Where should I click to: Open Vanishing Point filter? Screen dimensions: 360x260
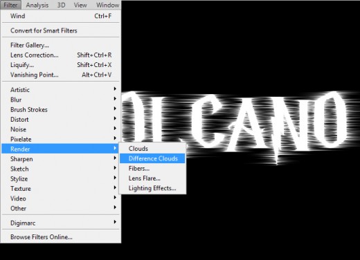click(x=61, y=75)
